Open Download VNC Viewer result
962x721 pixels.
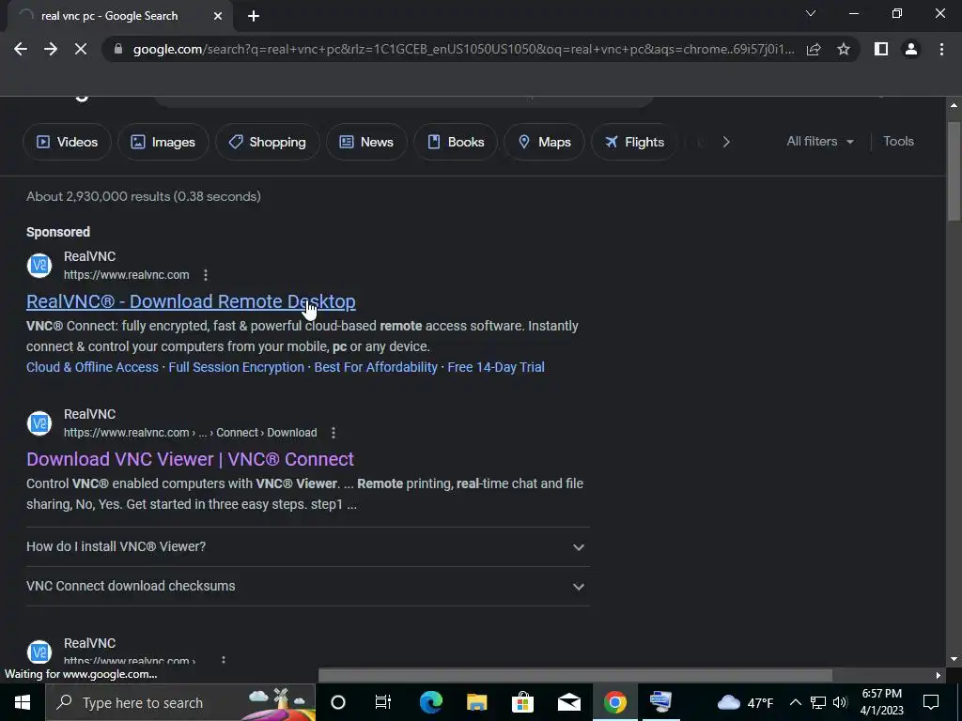click(190, 458)
